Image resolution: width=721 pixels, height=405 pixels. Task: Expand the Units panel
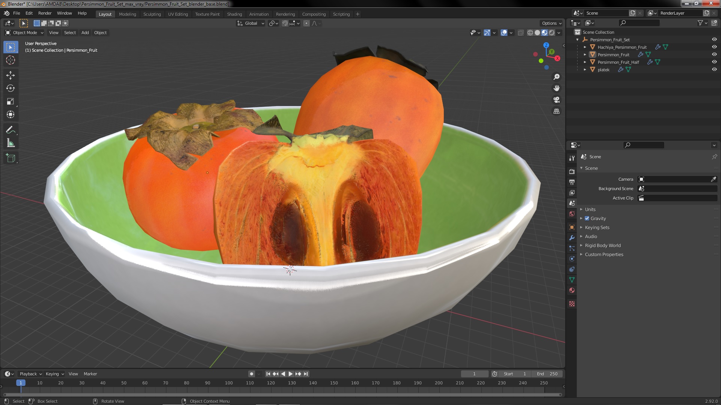click(590, 210)
